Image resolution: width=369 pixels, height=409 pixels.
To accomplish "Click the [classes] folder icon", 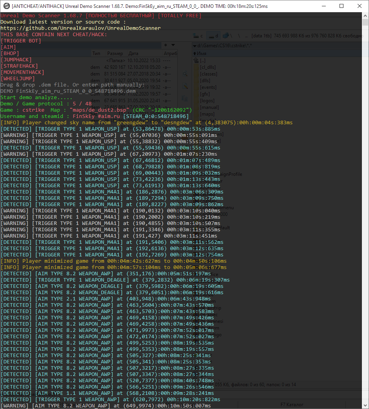I will [x=196, y=74].
